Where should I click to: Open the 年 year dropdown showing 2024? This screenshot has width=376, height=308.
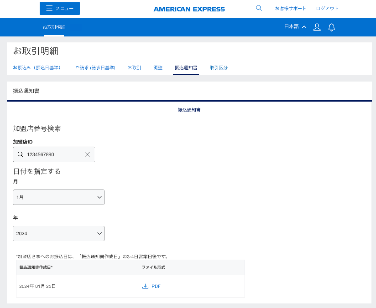point(58,233)
